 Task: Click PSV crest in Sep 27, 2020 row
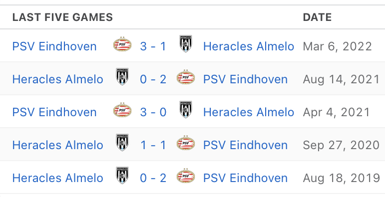coord(186,143)
